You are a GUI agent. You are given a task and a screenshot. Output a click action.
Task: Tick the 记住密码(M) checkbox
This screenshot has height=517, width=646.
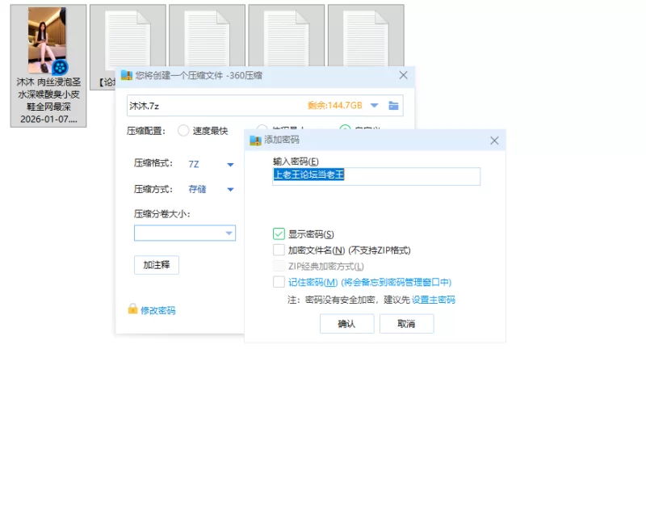279,282
